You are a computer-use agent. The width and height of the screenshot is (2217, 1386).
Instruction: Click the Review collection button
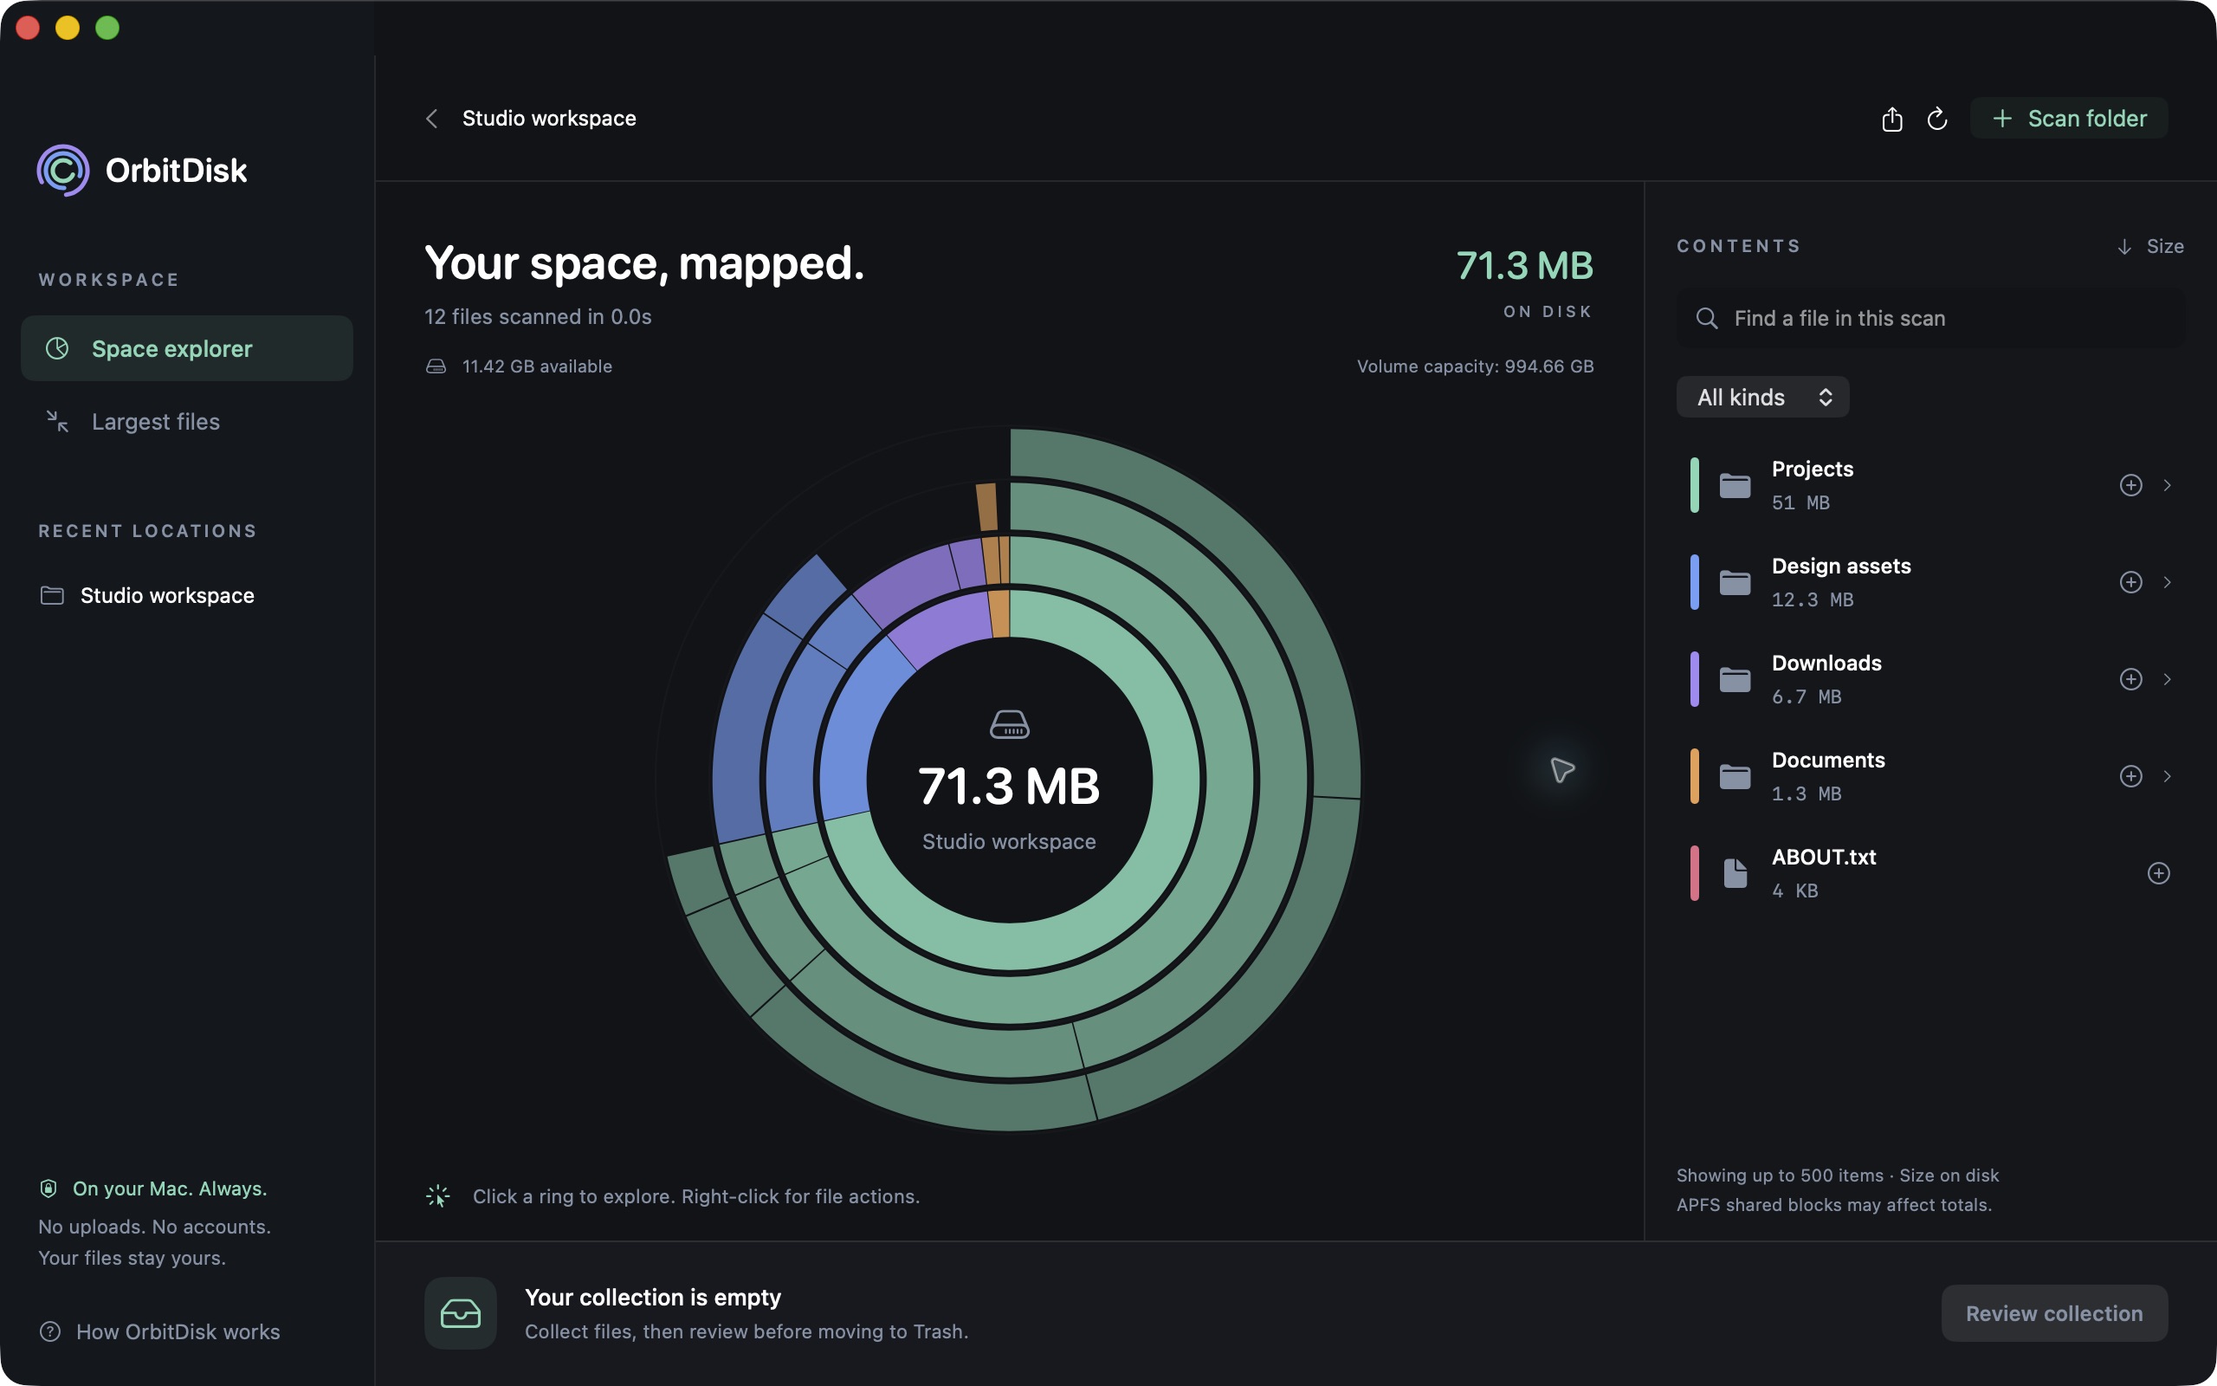[2054, 1313]
